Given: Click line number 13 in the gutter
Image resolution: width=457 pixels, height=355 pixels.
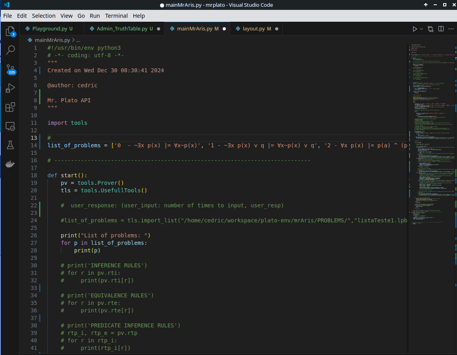Looking at the screenshot, I should point(34,138).
